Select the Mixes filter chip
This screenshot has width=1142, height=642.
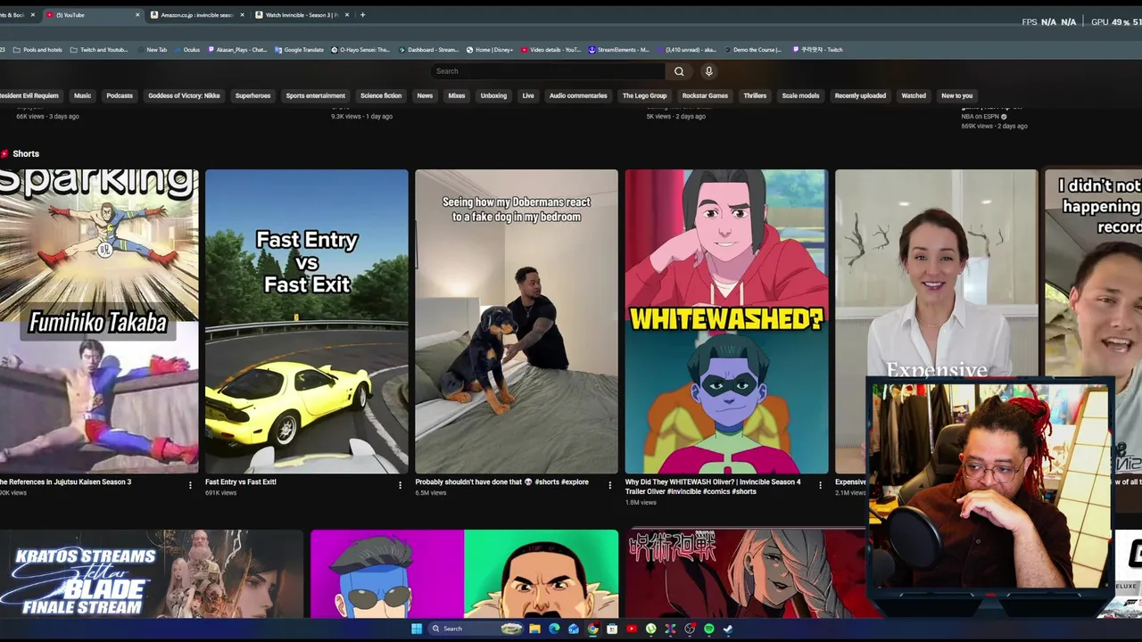click(457, 95)
